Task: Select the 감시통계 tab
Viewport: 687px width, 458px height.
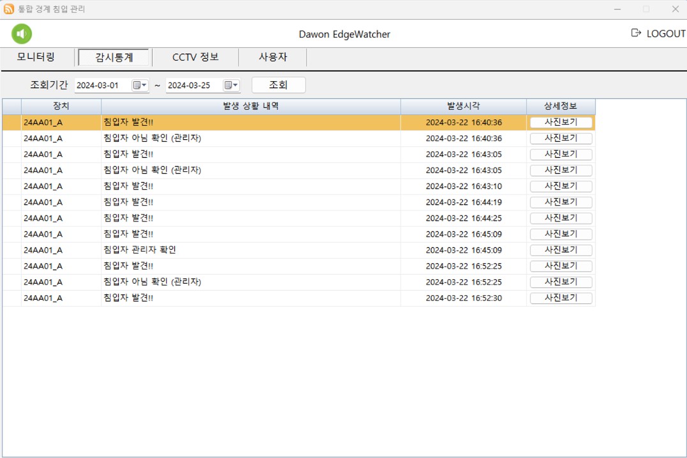Action: point(114,57)
